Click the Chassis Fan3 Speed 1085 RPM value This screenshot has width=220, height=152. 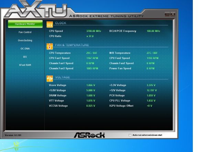click(92, 69)
